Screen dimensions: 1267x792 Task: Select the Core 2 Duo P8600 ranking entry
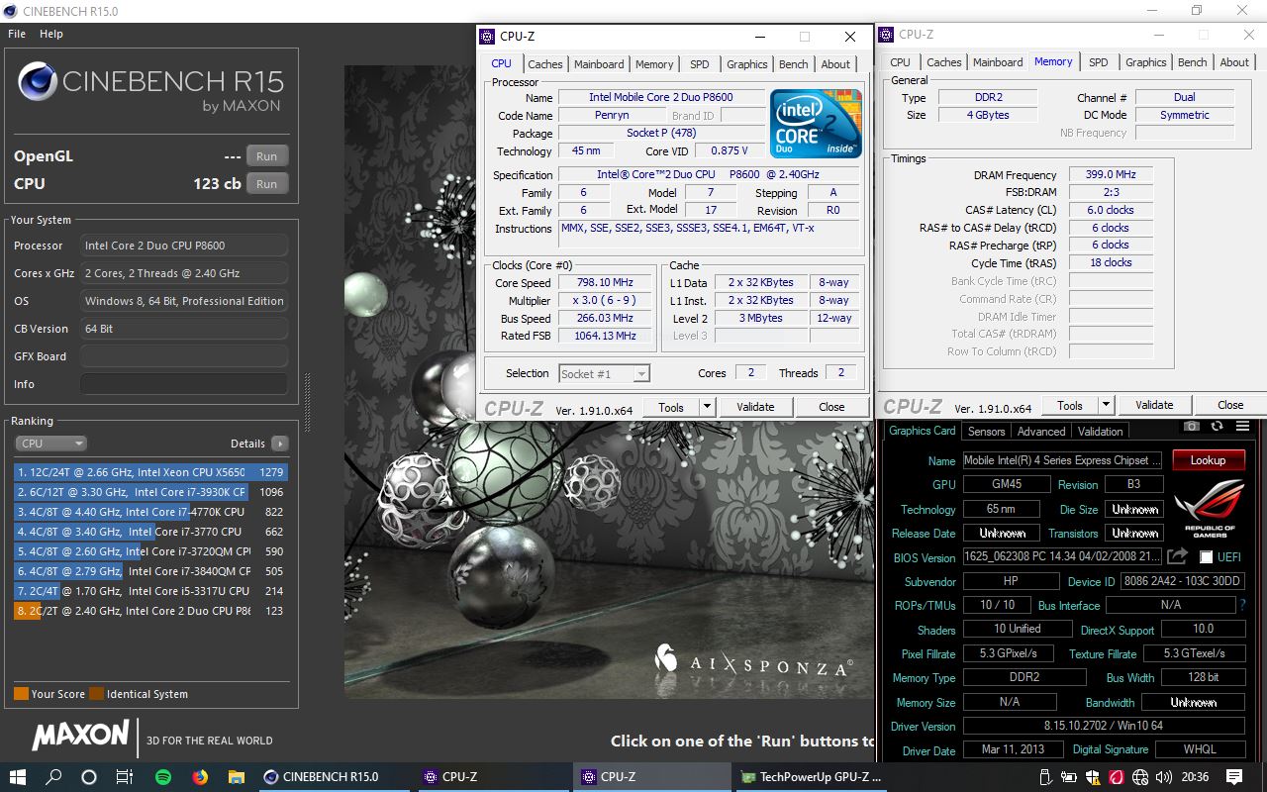coord(150,611)
